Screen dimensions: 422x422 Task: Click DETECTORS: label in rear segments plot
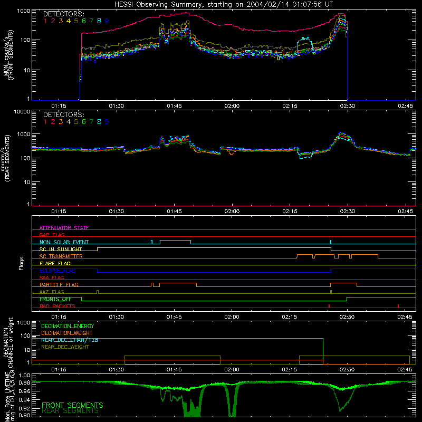point(63,115)
